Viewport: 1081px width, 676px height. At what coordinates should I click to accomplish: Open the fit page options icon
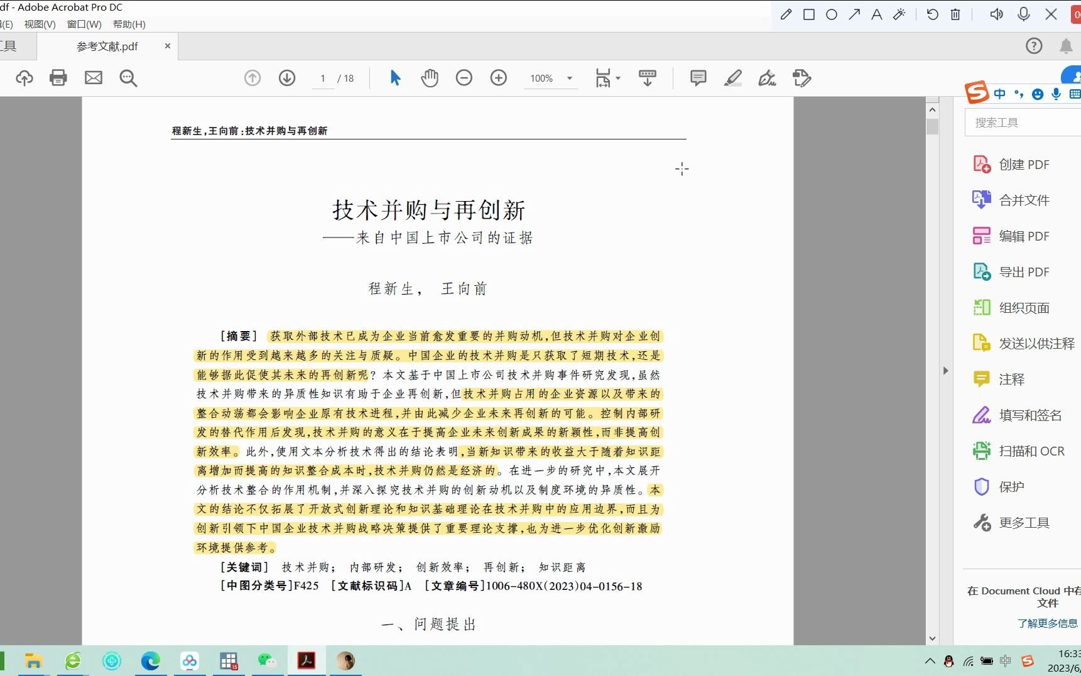click(607, 78)
